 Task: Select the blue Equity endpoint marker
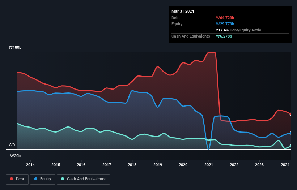point(291,133)
